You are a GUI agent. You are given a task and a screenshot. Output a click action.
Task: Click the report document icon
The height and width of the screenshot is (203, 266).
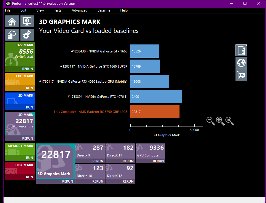coord(241,50)
